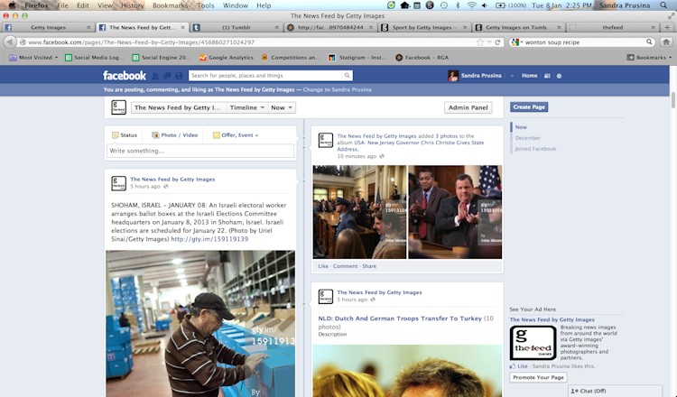
Task: Open Social Media Log bookmark
Action: point(94,58)
